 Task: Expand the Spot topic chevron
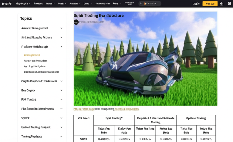61,118
